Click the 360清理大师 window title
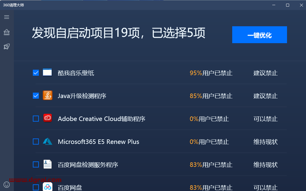Image resolution: width=306 pixels, height=191 pixels. (x=14, y=5)
